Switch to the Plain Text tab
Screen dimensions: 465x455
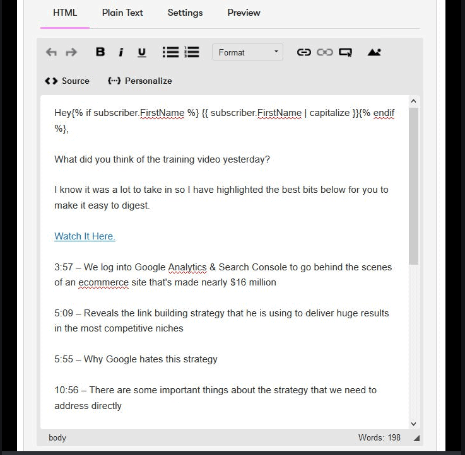coord(122,13)
